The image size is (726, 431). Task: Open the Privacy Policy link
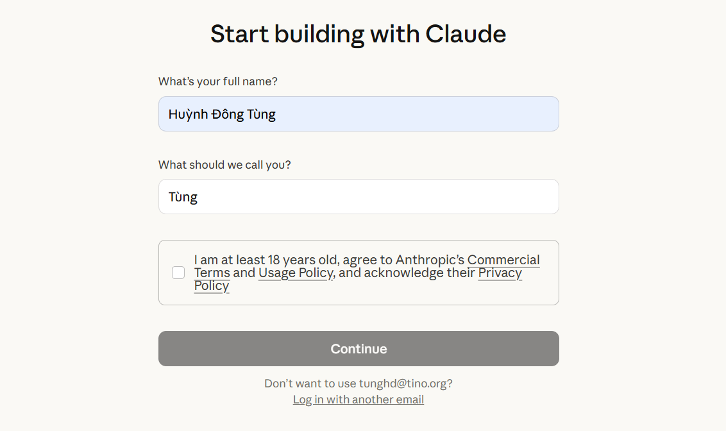tap(500, 273)
